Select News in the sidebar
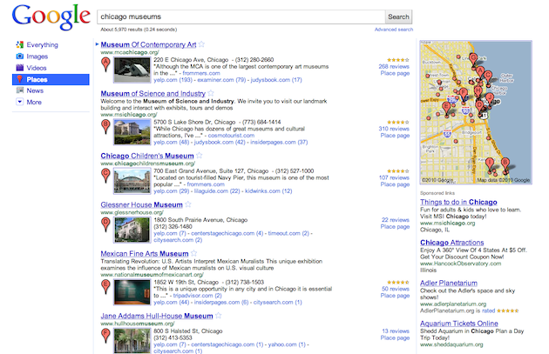Viewport: 549px width, 354px height. (35, 90)
